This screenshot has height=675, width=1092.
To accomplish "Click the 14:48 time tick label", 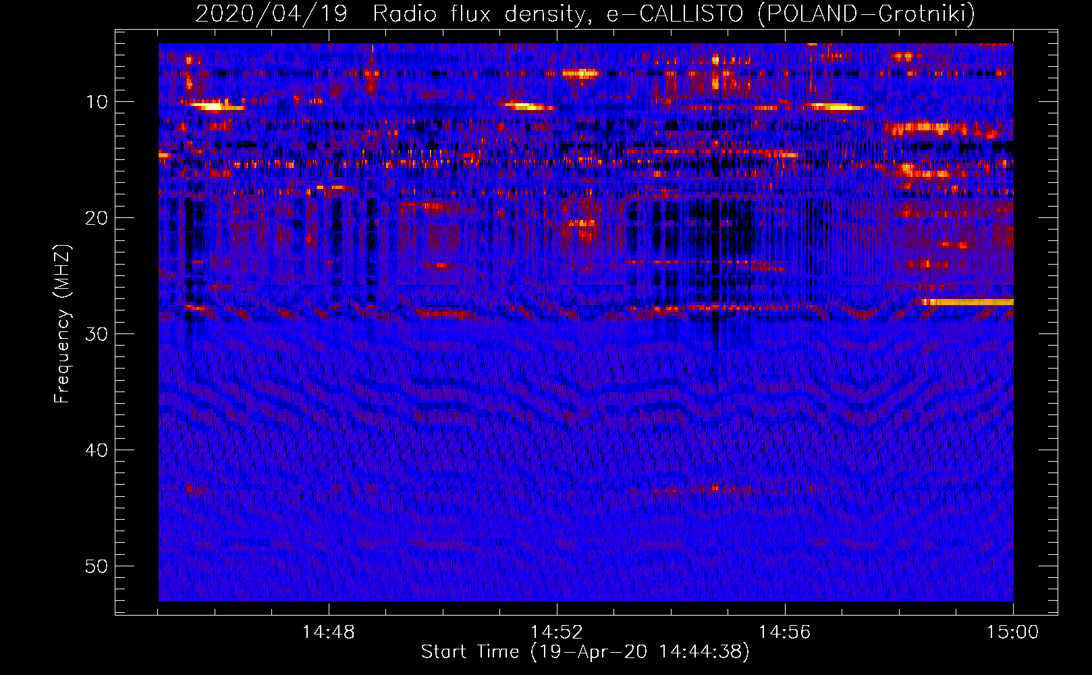I will point(329,632).
